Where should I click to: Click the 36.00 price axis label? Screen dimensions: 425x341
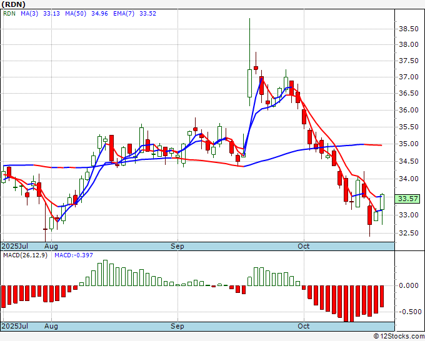tap(409, 110)
